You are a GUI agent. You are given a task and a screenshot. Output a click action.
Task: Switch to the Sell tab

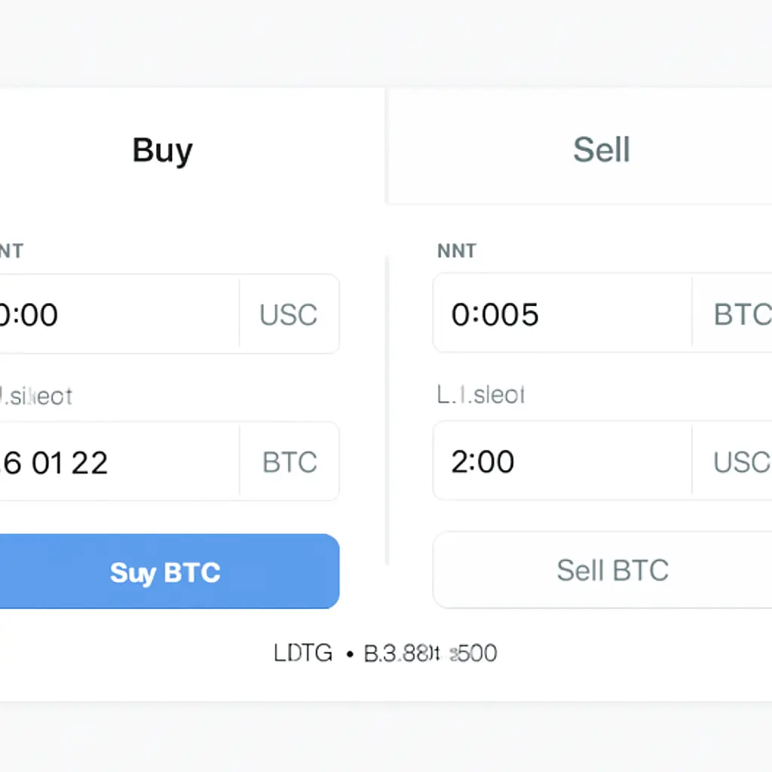point(602,149)
